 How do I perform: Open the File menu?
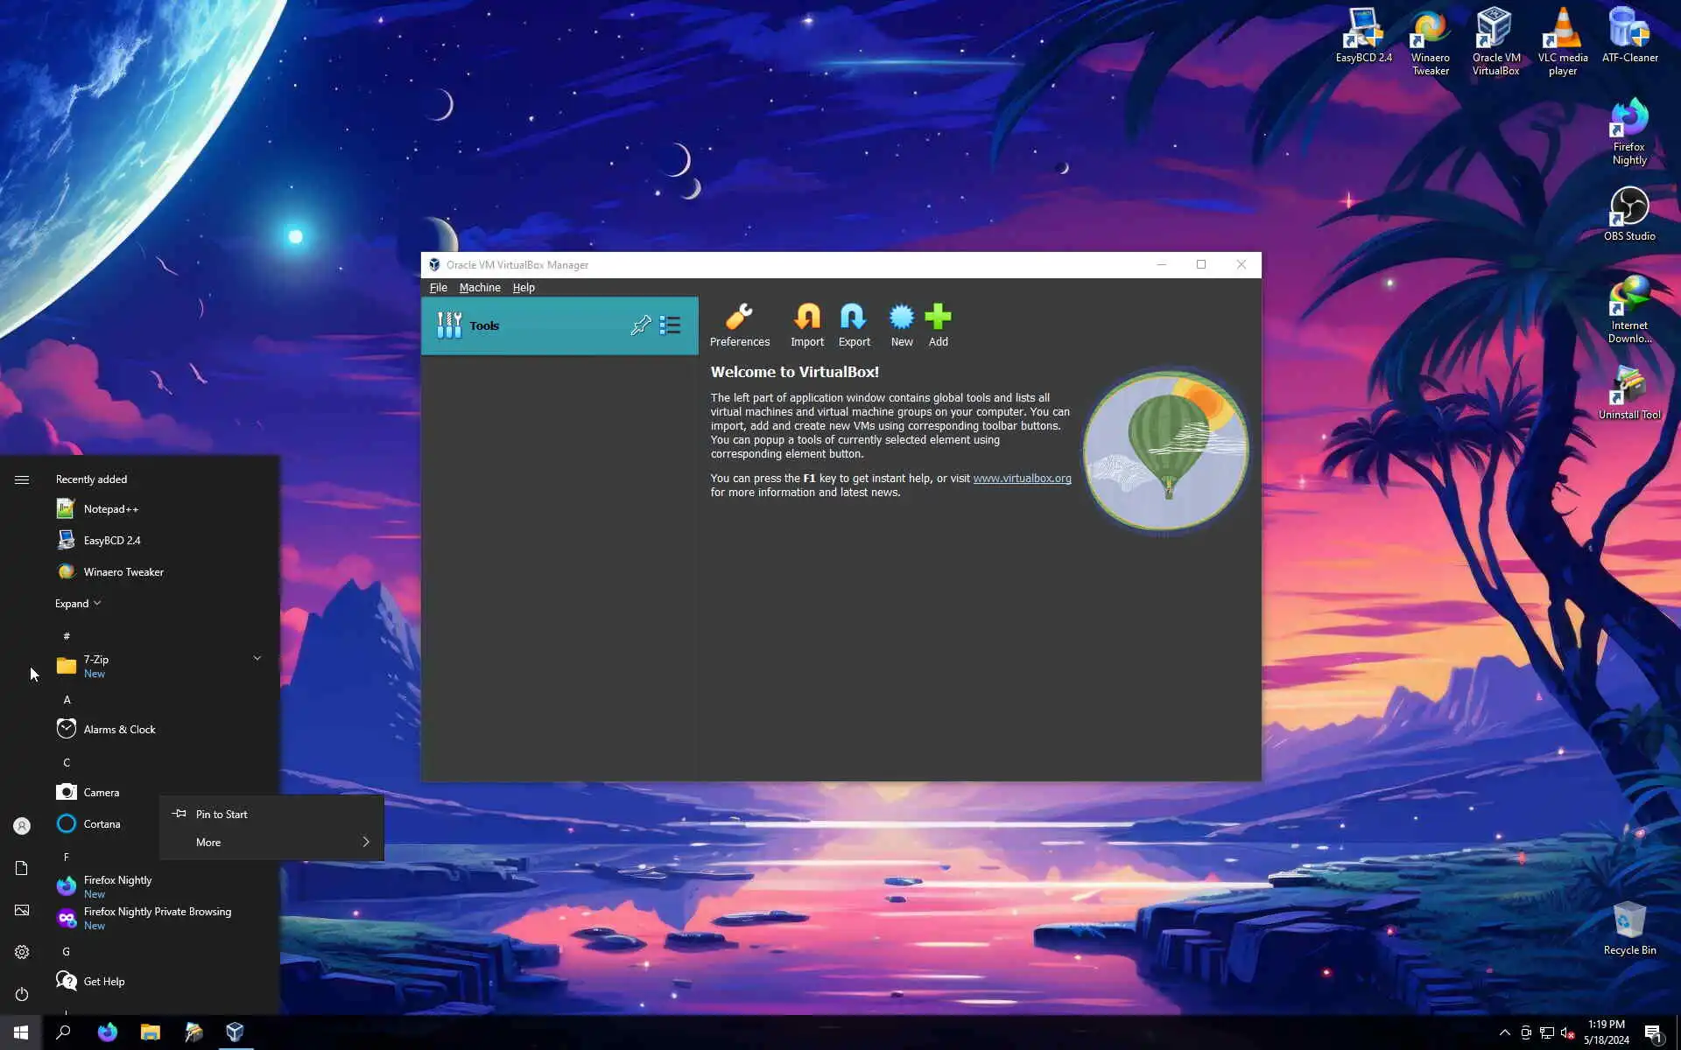click(x=438, y=288)
